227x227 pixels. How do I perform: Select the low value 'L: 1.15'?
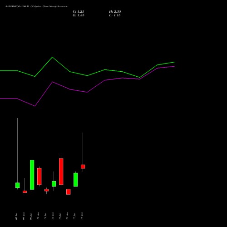[x=115, y=15]
